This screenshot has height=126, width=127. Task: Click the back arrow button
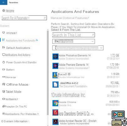tap(3, 2)
